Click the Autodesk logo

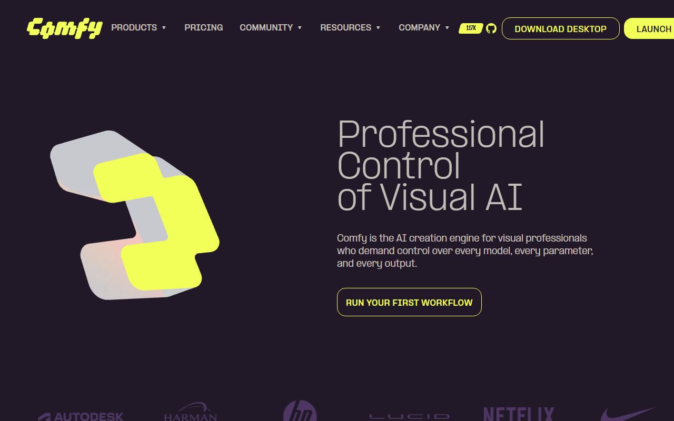pyautogui.click(x=81, y=416)
